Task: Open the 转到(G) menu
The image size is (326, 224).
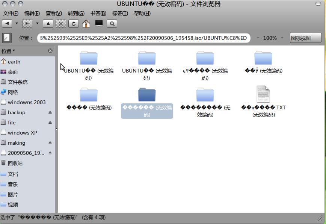Action: 76,14
